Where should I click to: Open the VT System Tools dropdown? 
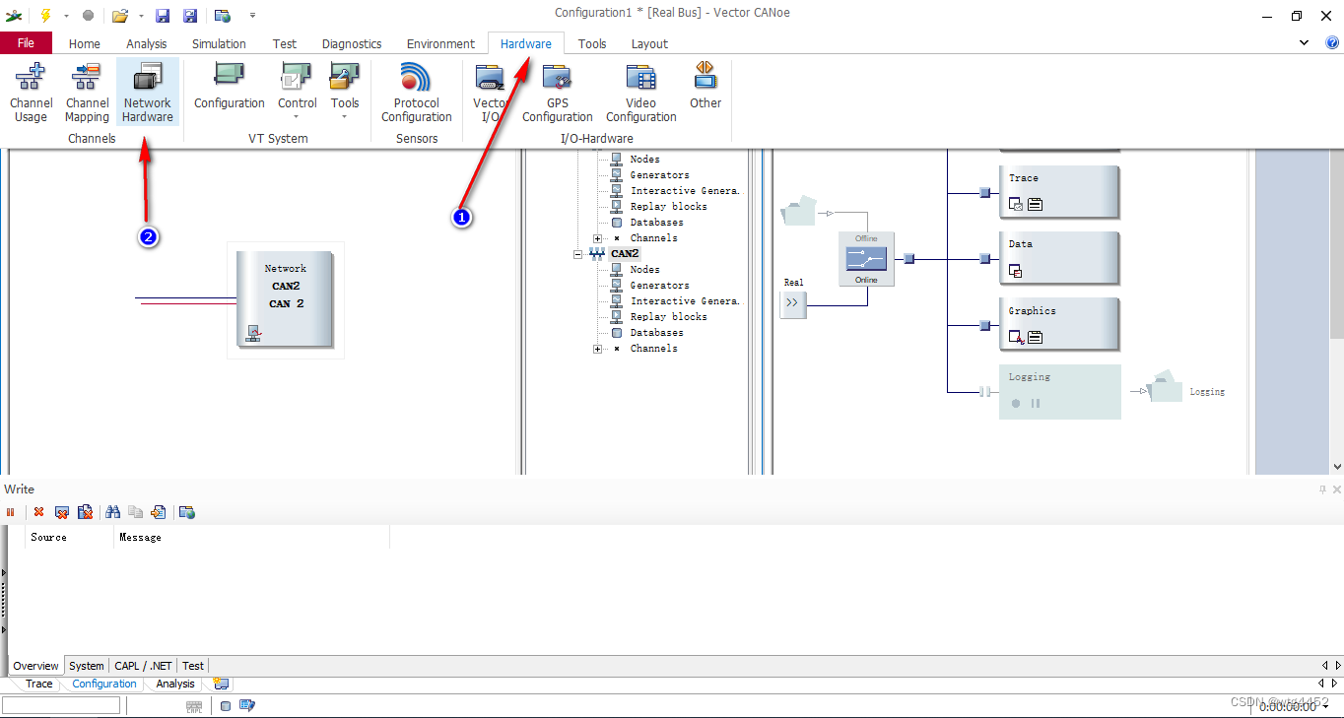[x=345, y=92]
